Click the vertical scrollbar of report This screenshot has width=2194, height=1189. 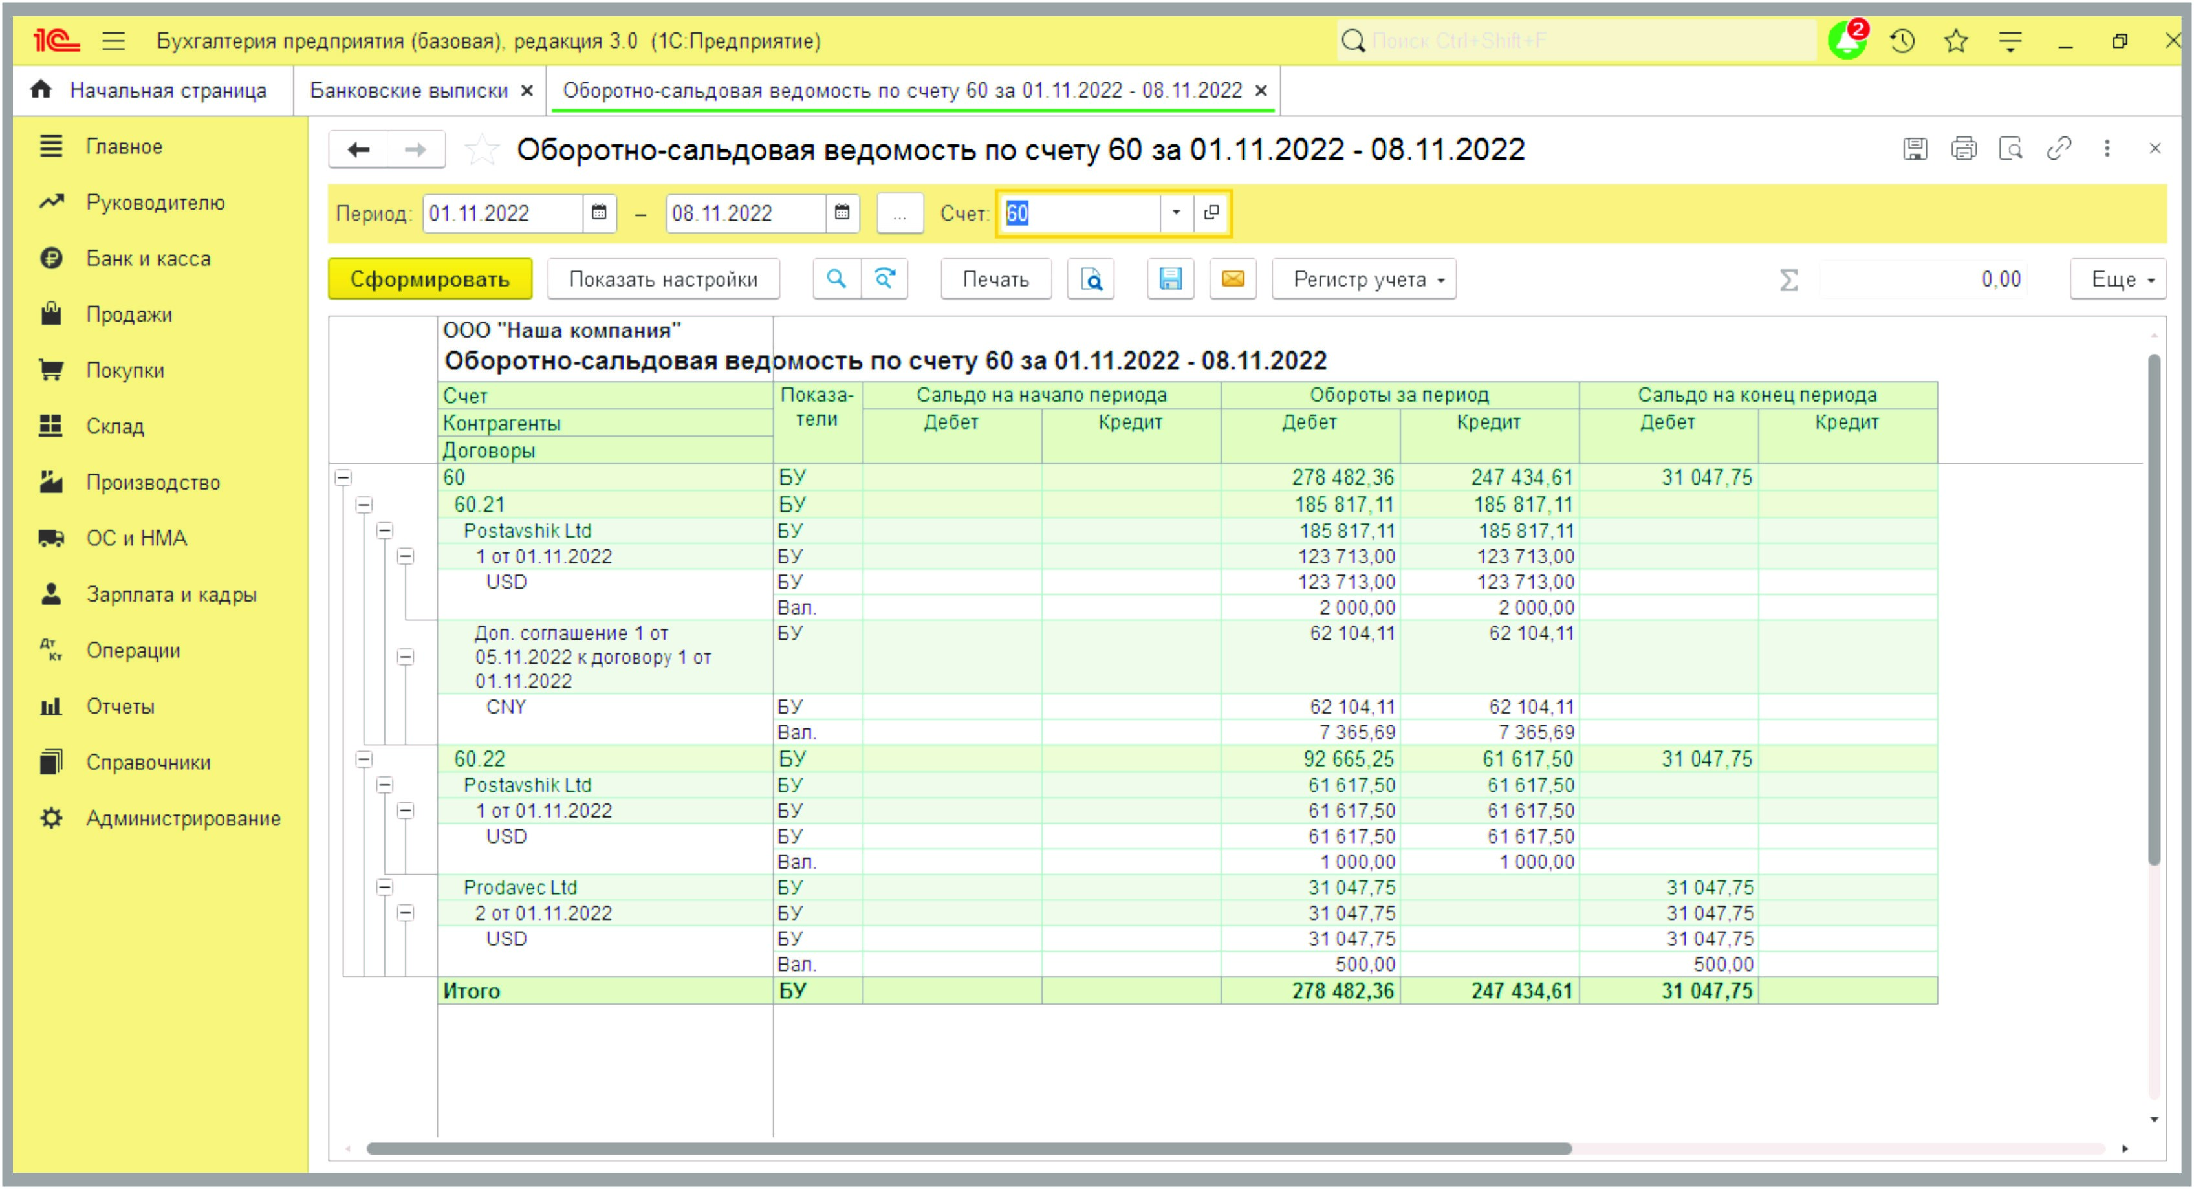click(2154, 610)
